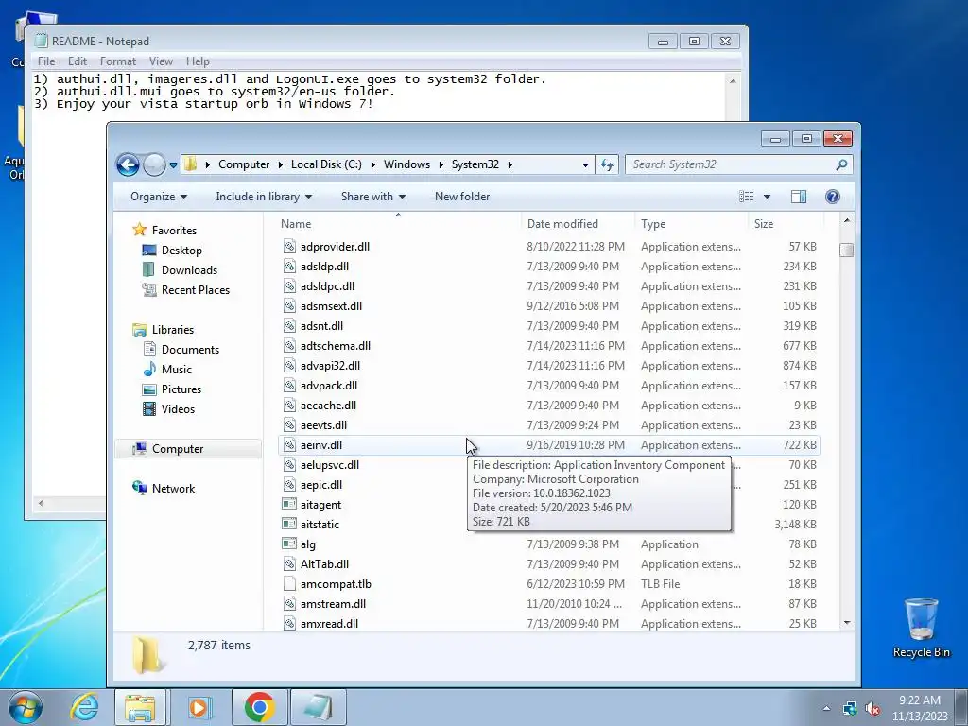Select file name amstream.dll
This screenshot has height=726, width=968.
(333, 604)
